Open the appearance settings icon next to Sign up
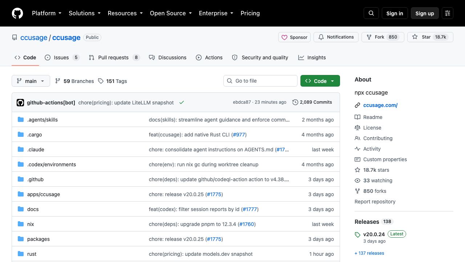Screen dimensions: 465x262 pos(448,13)
